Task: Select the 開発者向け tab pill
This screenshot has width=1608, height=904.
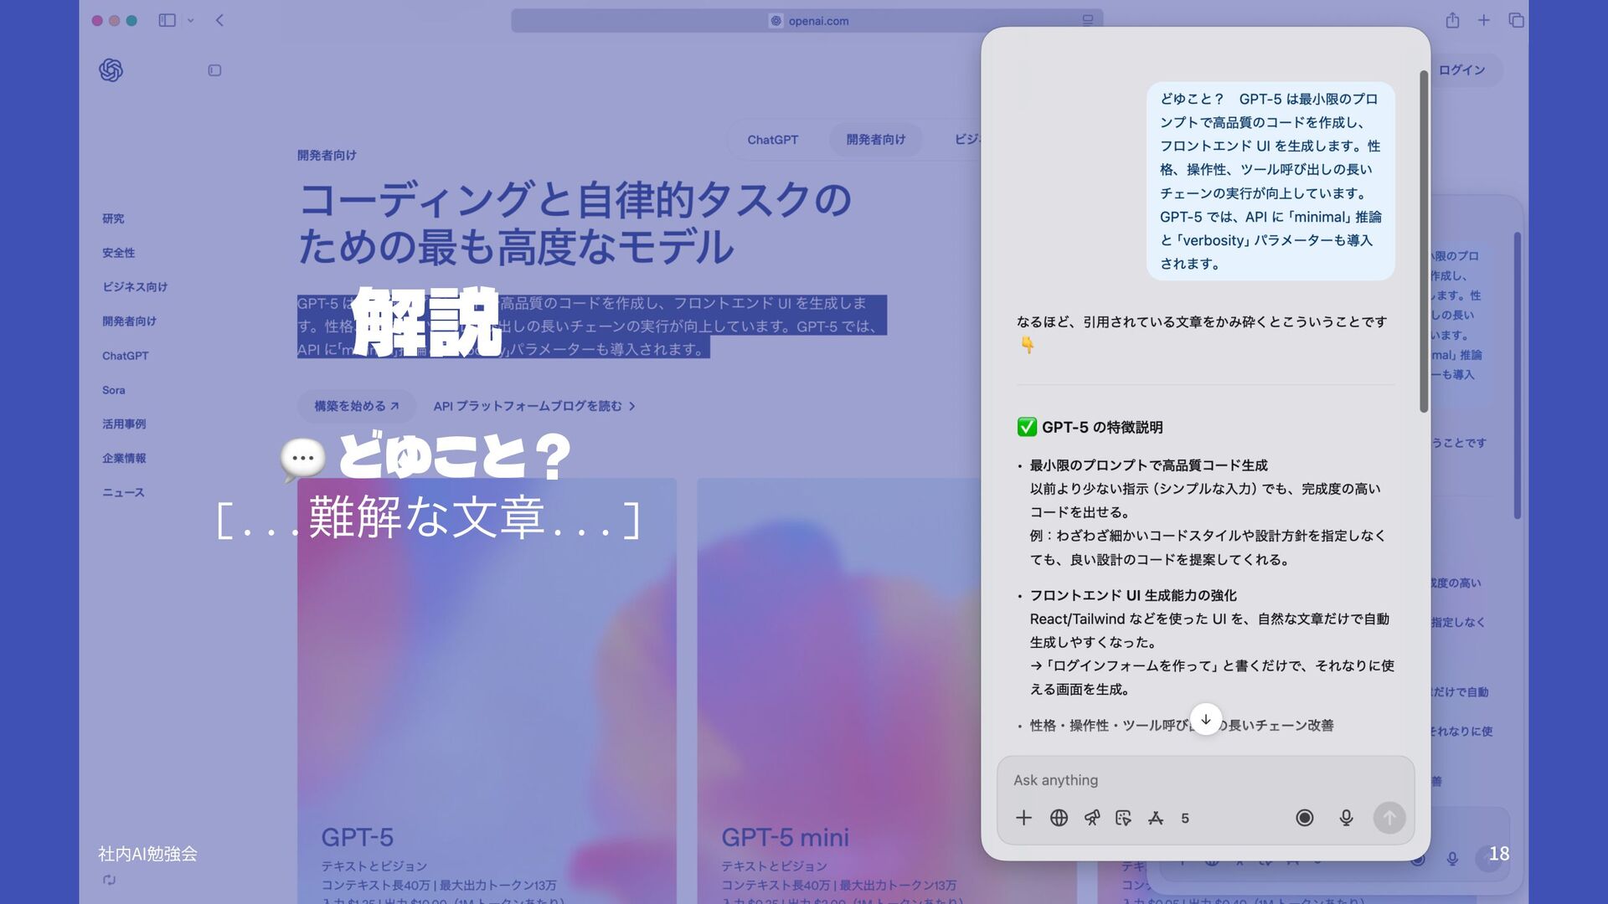Action: coord(875,140)
